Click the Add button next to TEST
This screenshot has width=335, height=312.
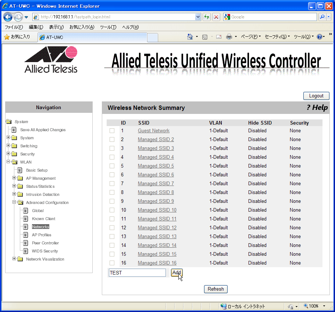pyautogui.click(x=177, y=273)
